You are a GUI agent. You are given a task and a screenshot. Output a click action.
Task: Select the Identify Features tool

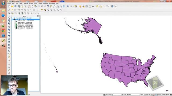(x=68, y=6)
